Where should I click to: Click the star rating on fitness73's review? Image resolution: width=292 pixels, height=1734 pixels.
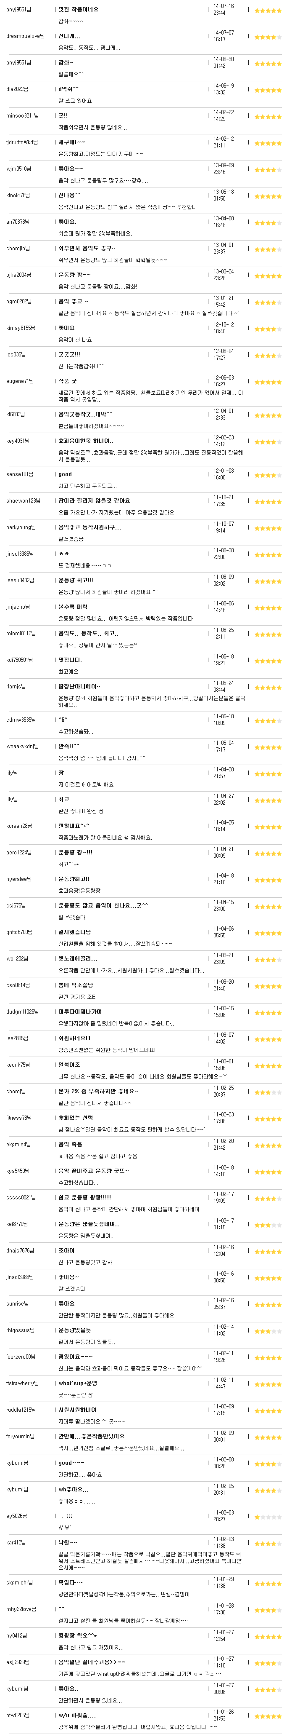(268, 1118)
